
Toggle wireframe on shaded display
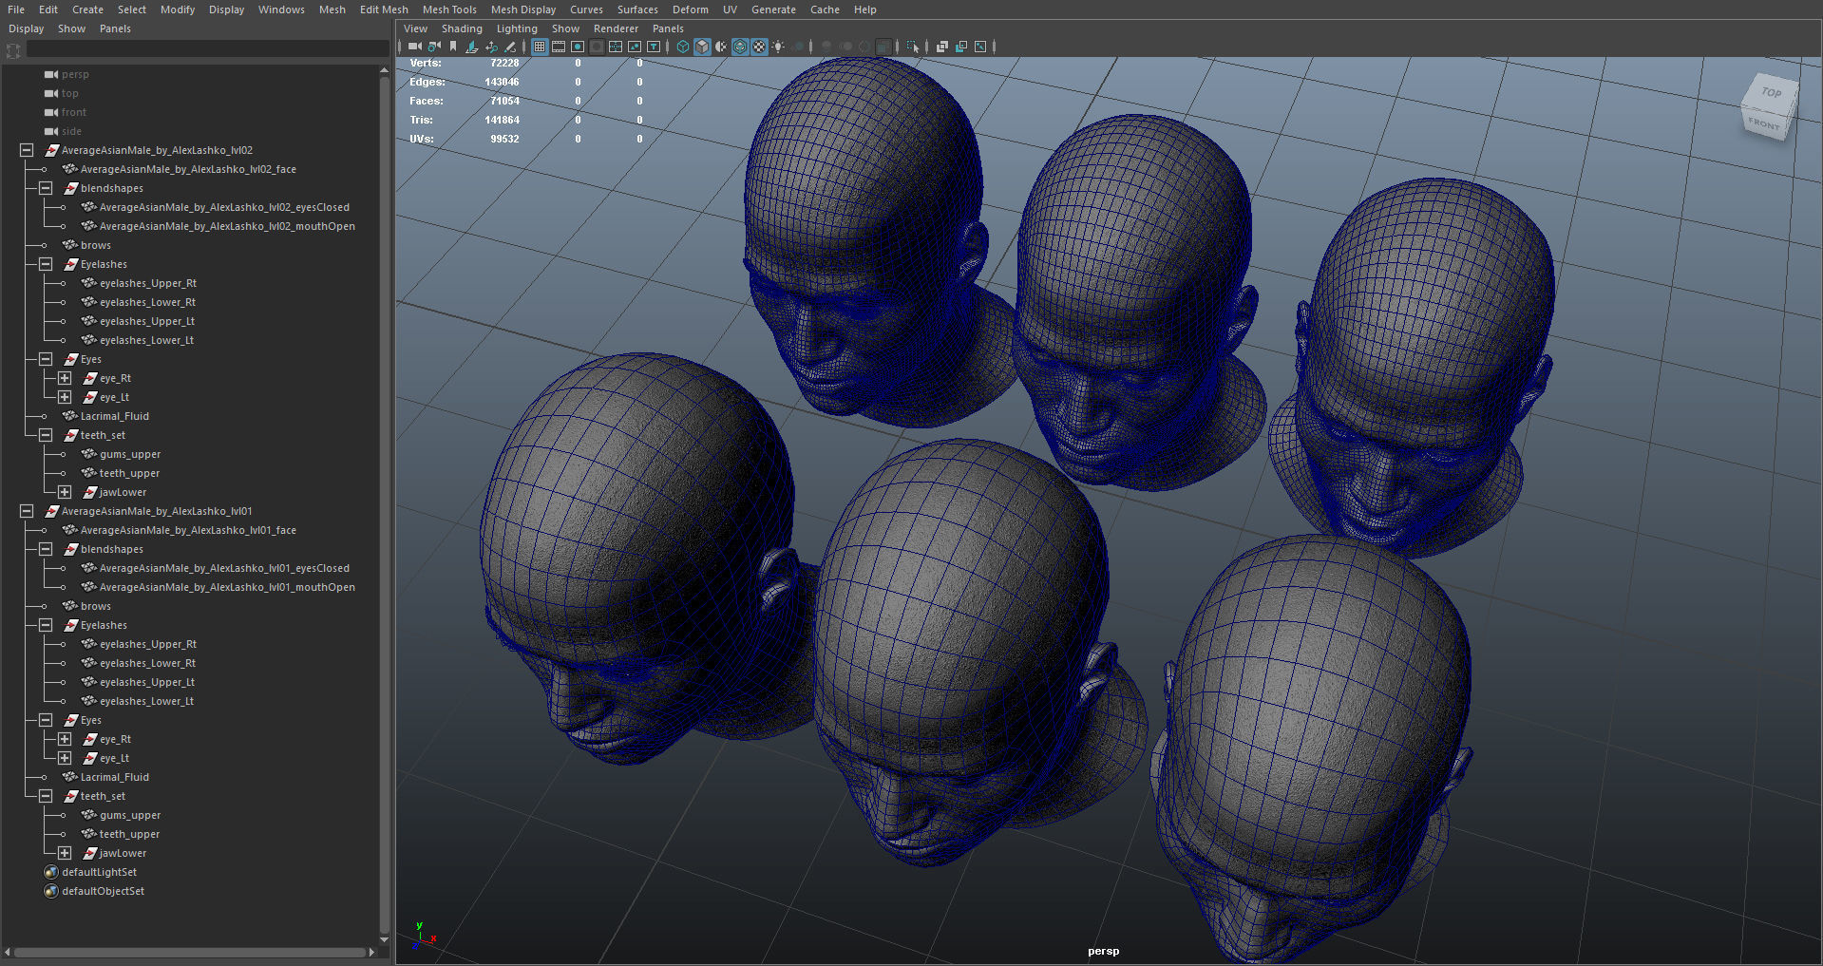pos(740,47)
